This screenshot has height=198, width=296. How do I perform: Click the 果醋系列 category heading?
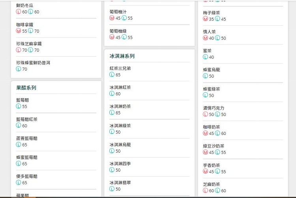pyautogui.click(x=26, y=88)
